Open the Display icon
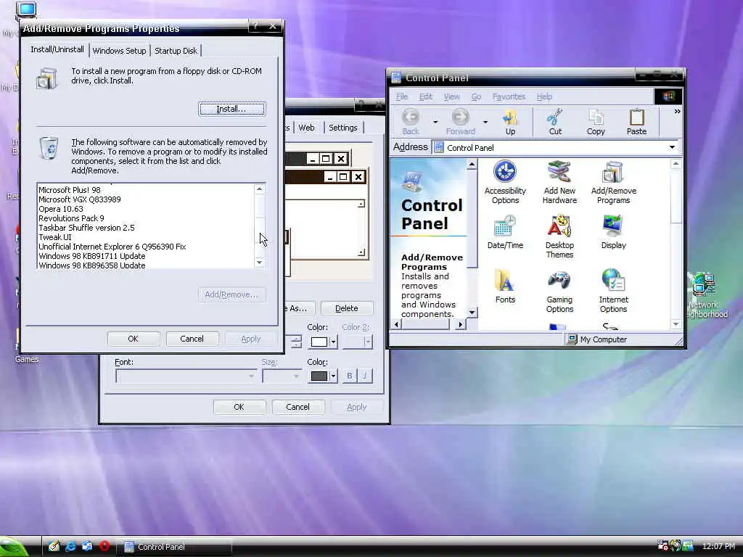 pos(613,232)
